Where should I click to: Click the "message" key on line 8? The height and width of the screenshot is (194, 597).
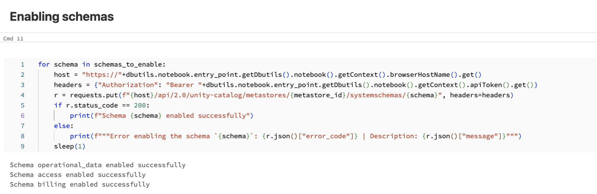point(480,136)
